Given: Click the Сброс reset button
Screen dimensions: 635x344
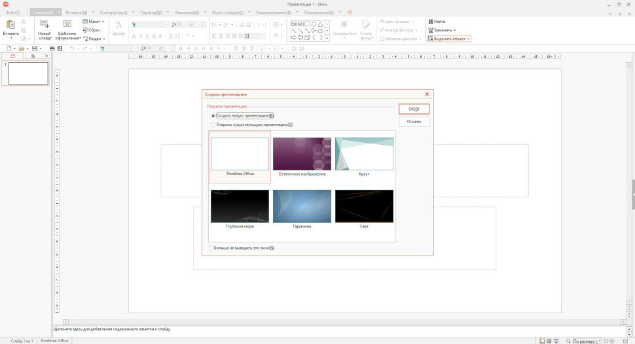Looking at the screenshot, I should (x=92, y=30).
